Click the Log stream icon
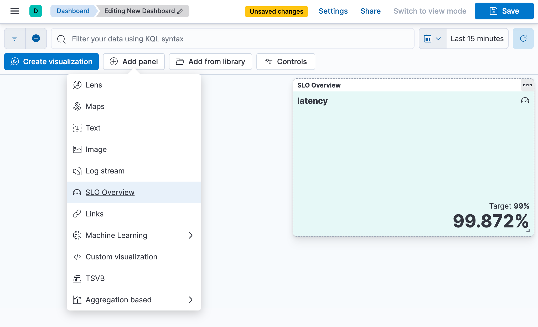The height and width of the screenshot is (327, 538). (x=77, y=171)
